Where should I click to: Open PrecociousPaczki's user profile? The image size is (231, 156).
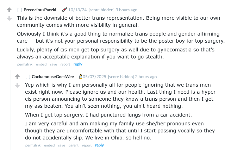click(40, 10)
